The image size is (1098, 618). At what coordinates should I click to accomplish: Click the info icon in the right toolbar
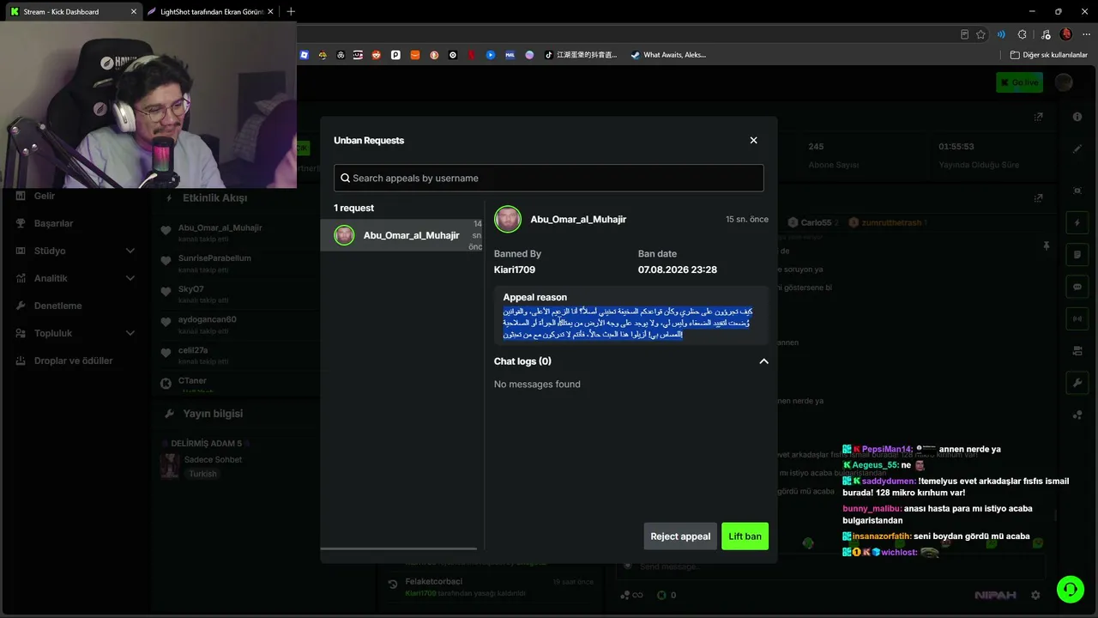(x=1077, y=117)
